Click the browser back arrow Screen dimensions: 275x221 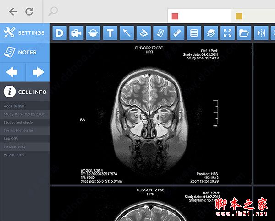[13, 12]
